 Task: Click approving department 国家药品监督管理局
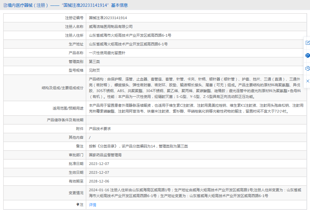point(105,155)
